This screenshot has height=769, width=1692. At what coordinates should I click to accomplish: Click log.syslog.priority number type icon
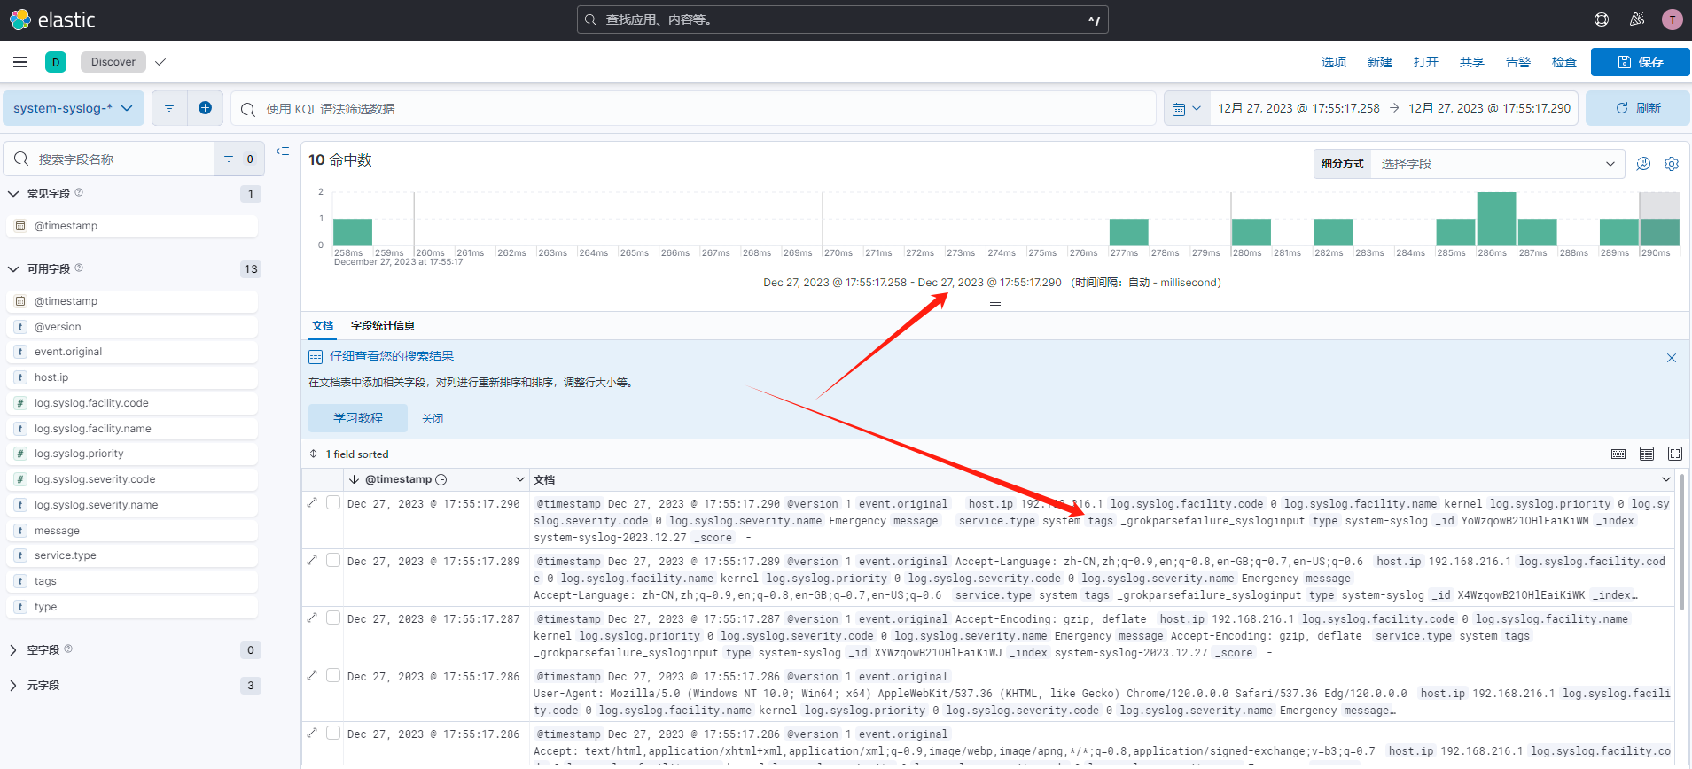click(x=20, y=454)
